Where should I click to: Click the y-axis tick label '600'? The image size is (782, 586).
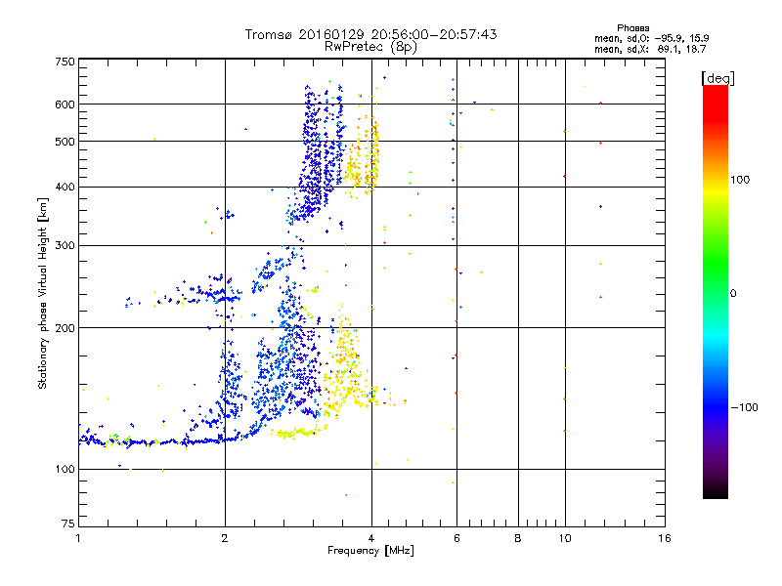click(65, 105)
